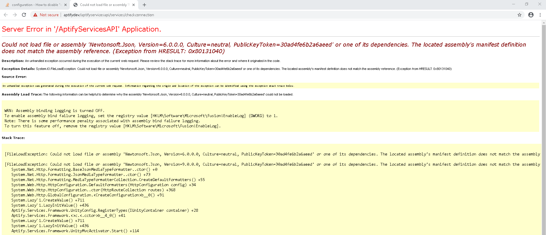Restore down the browser window
The image size is (546, 235).
(527, 4)
